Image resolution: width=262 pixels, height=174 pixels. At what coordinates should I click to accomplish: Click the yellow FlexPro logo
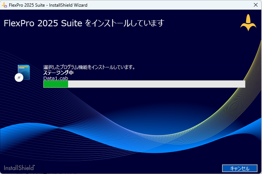click(248, 23)
